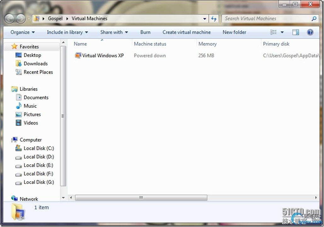
Task: Open Local Disk (E:)
Action: tap(38, 165)
